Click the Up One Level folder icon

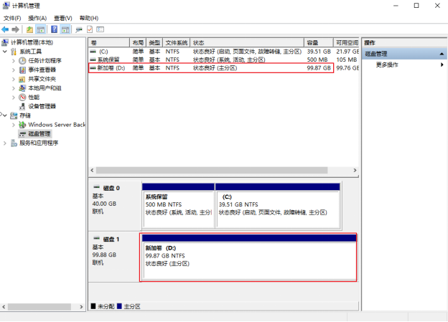pos(29,29)
